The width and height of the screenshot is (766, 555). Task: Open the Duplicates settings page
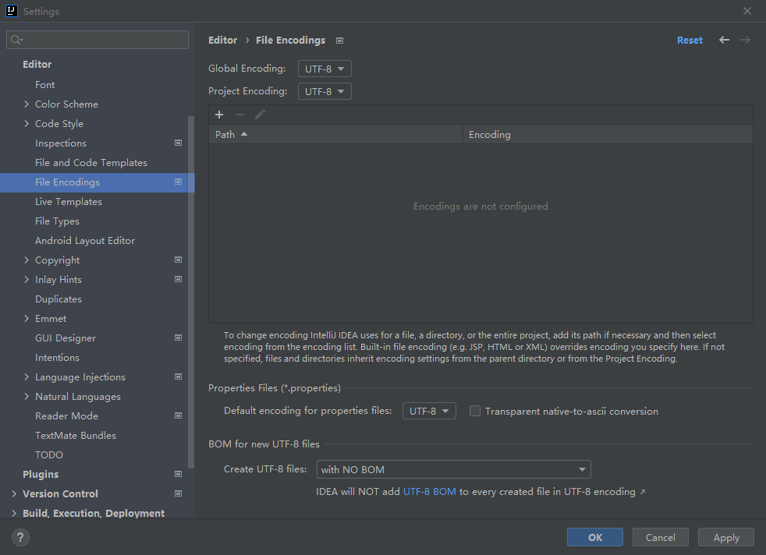(x=59, y=299)
